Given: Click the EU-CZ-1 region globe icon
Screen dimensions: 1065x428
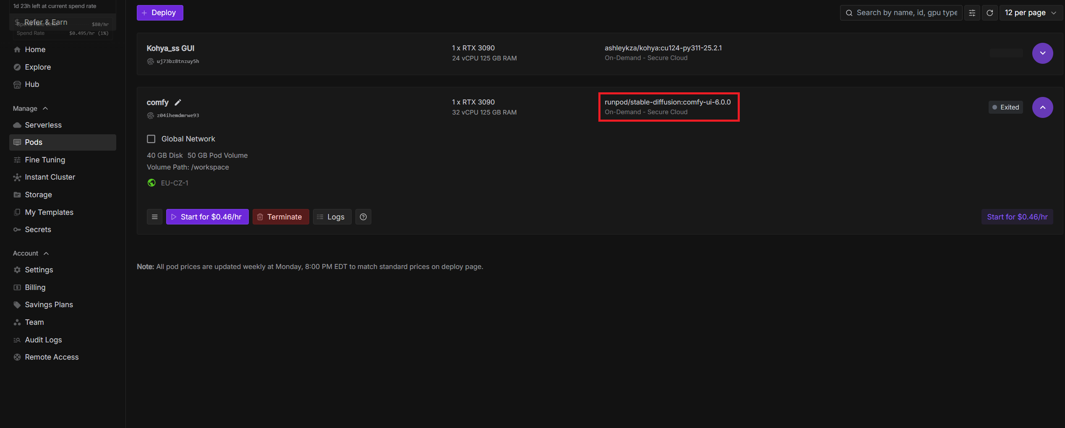Looking at the screenshot, I should pyautogui.click(x=151, y=183).
